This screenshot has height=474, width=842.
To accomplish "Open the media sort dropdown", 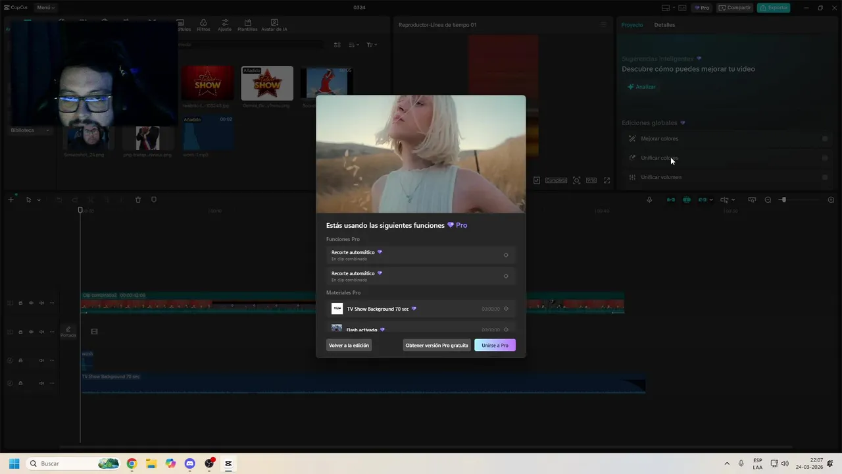I will click(x=355, y=45).
